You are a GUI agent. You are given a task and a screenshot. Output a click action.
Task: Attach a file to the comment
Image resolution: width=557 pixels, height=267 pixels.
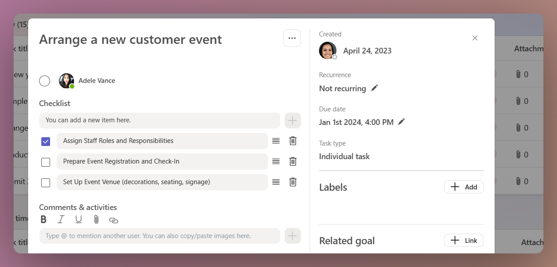(x=96, y=219)
